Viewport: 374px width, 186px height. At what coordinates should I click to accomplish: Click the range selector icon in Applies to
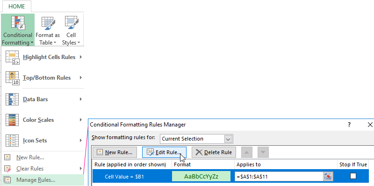(328, 177)
